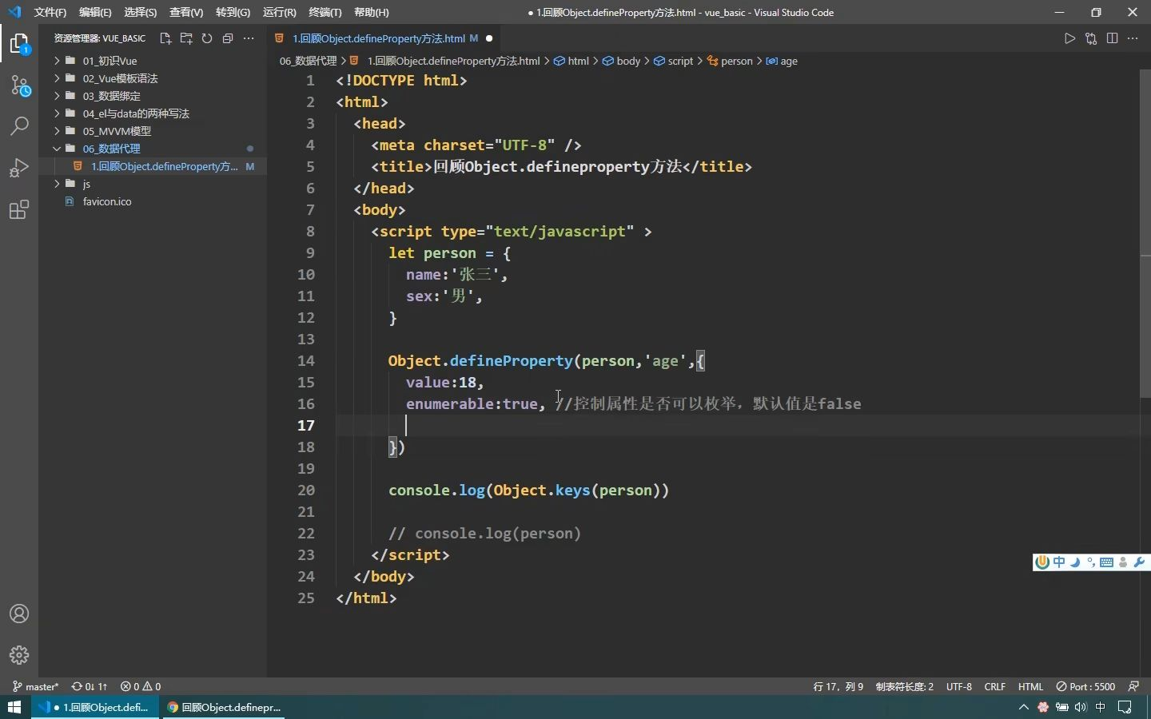Open the Extensions view

point(19,209)
